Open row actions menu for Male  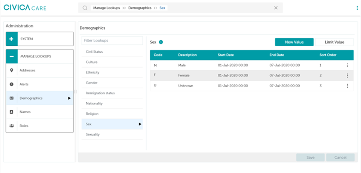pyautogui.click(x=347, y=65)
